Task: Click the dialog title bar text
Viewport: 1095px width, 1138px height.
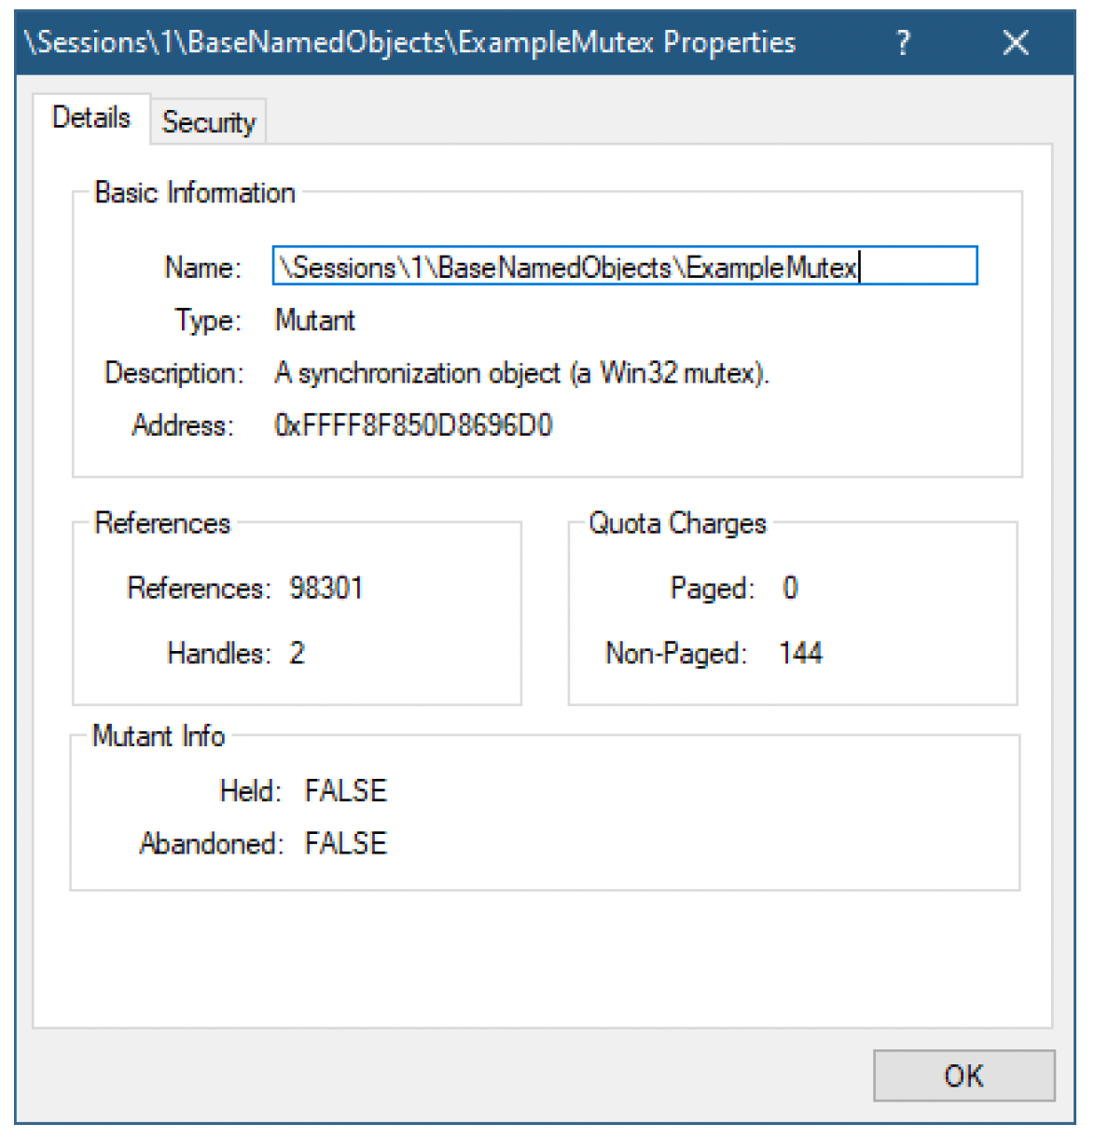Action: [x=410, y=43]
